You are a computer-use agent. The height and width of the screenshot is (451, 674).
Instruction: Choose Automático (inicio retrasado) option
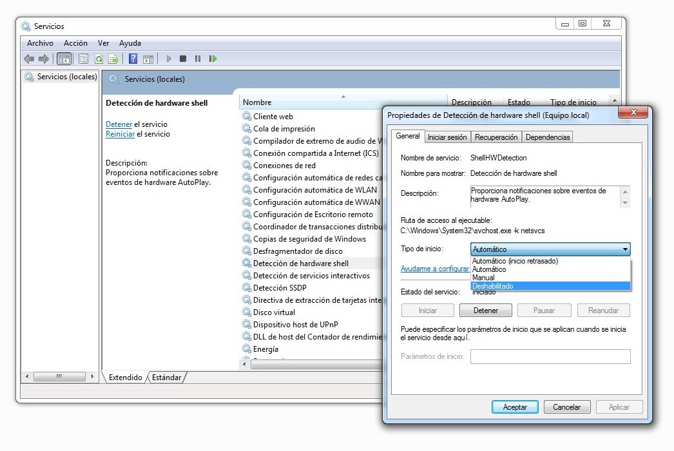[551, 260]
